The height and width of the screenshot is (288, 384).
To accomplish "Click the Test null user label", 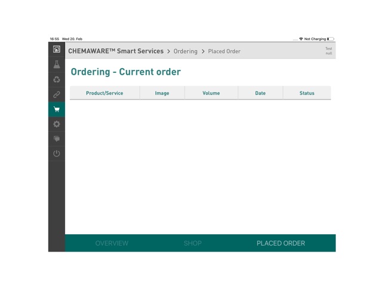I will [x=328, y=51].
